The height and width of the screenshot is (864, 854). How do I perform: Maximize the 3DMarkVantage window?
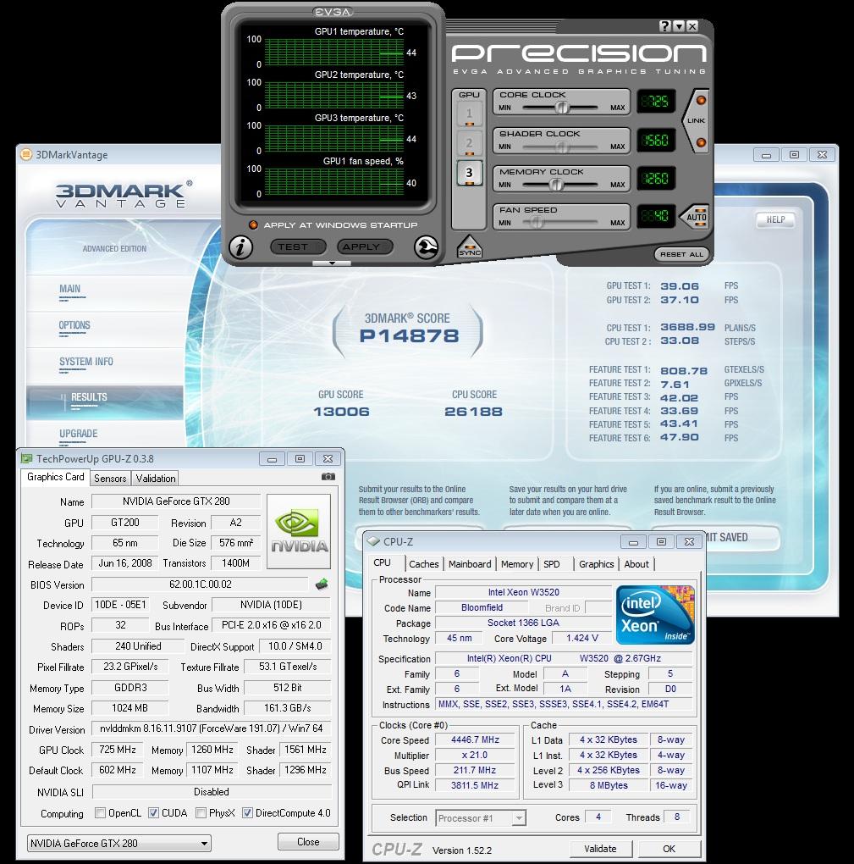pyautogui.click(x=794, y=155)
